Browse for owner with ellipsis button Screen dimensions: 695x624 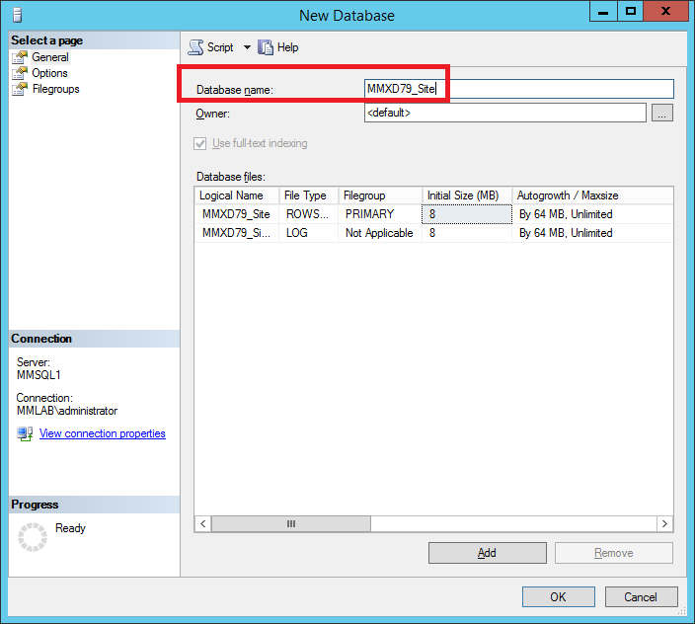tap(662, 114)
